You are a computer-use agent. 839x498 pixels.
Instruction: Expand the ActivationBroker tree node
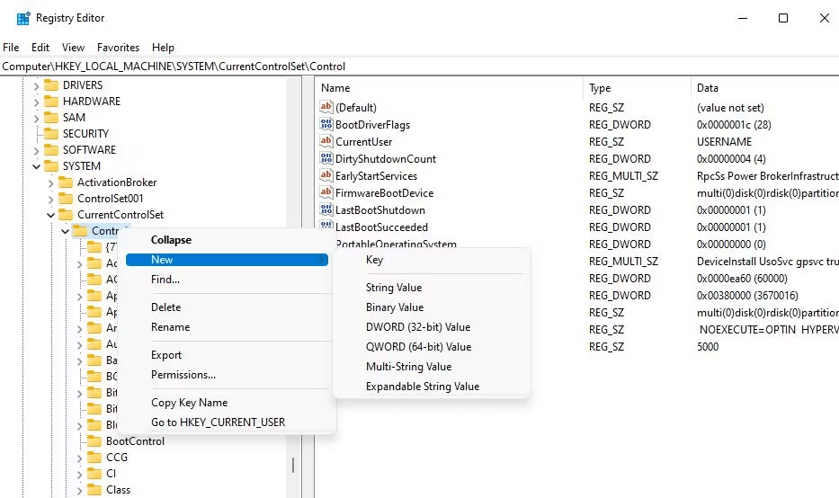pos(51,183)
